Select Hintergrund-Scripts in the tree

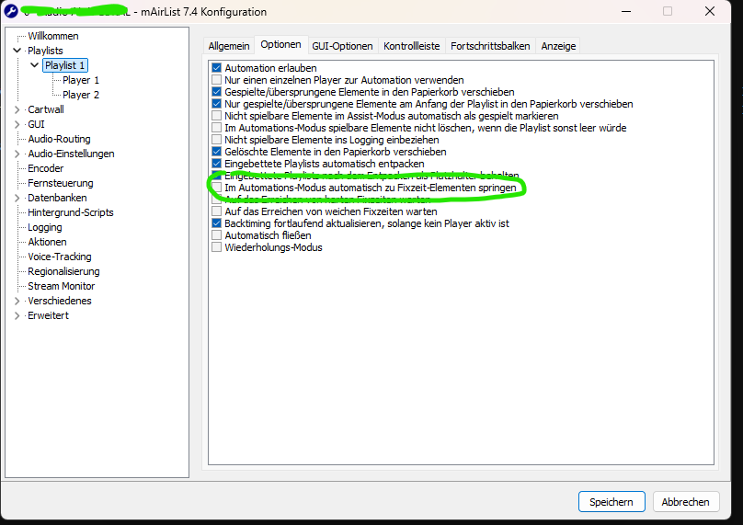tap(71, 212)
